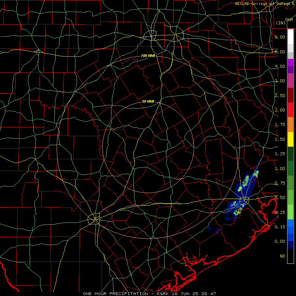Select the dark red swatch beside 2.50
This screenshot has height=296, width=296.
coord(290,95)
